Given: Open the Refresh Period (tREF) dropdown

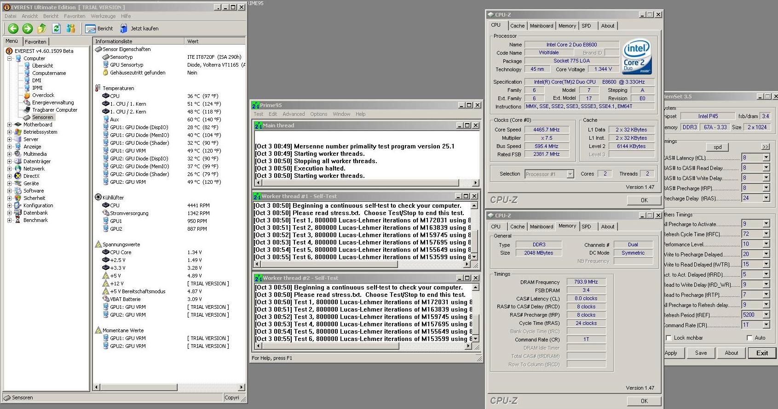Looking at the screenshot, I should (766, 315).
